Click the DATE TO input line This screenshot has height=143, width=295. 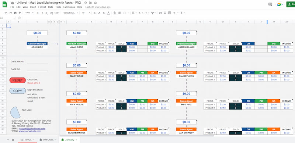pos(37,69)
